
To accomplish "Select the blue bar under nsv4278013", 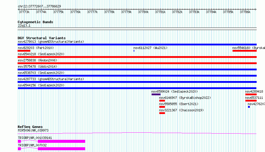I will [137, 45].
